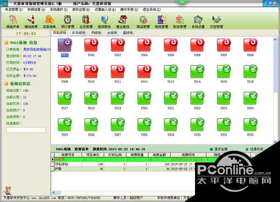
Task: Select red occupied court Y010
Action: tap(91, 74)
